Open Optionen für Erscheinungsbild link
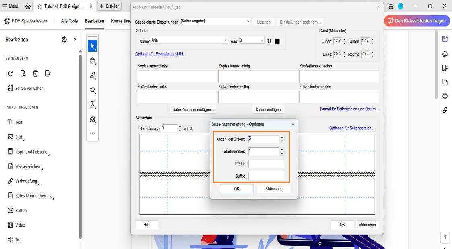Image resolution: width=452 pixels, height=249 pixels. pyautogui.click(x=160, y=54)
